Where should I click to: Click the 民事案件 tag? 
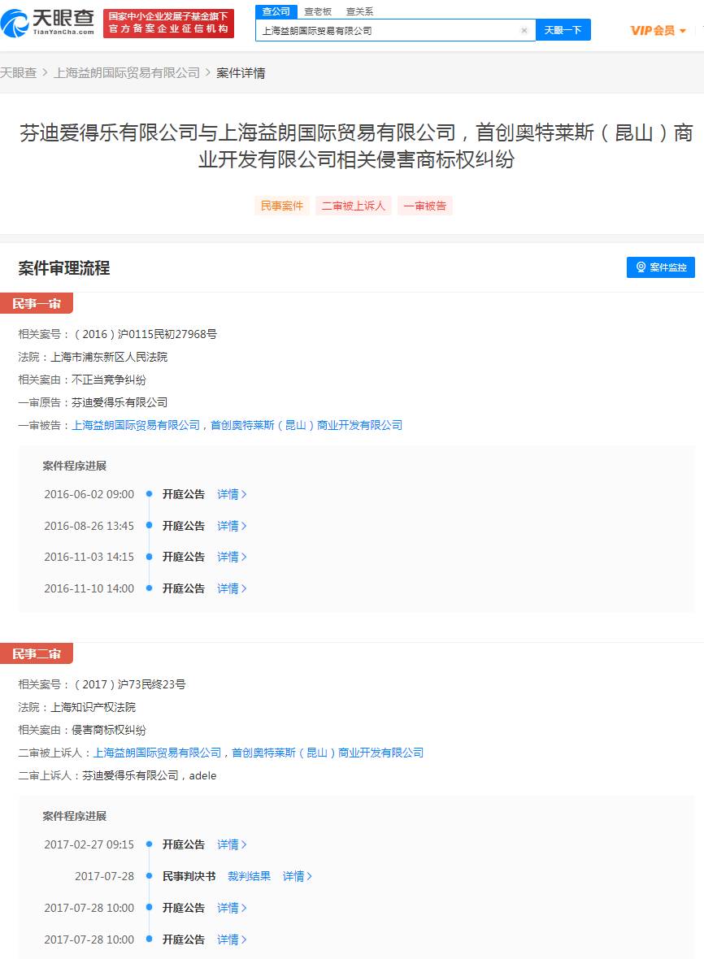[282, 206]
